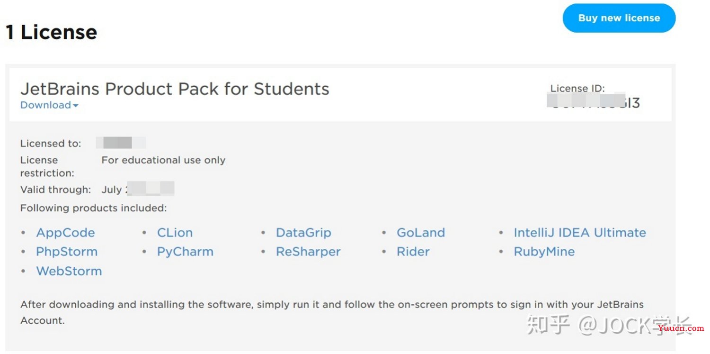Select the ReSharper link
This screenshot has width=710, height=354.
tap(308, 252)
